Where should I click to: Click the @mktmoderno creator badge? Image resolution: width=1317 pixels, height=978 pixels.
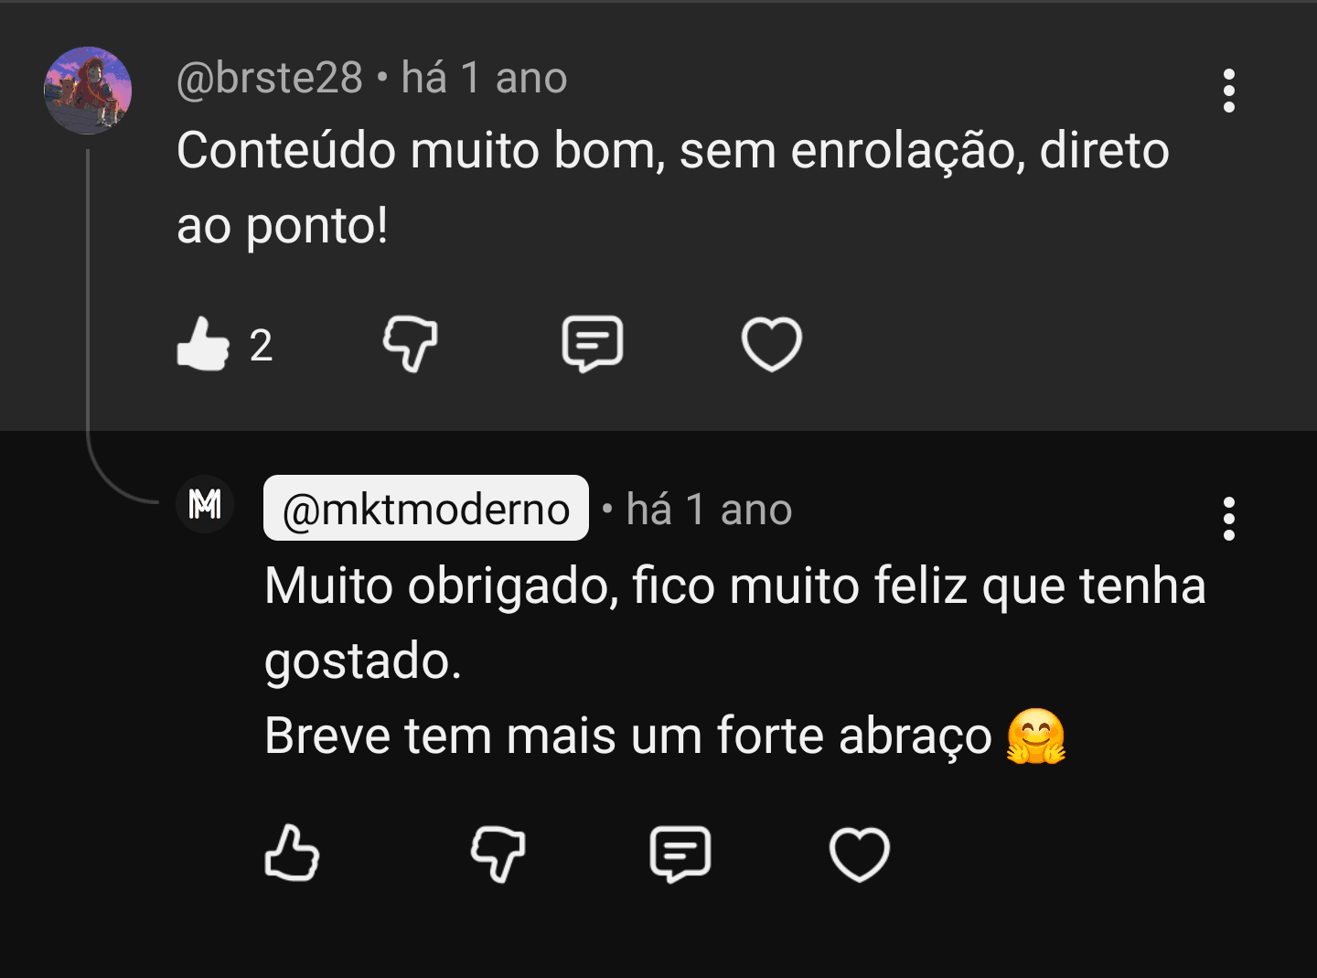426,509
